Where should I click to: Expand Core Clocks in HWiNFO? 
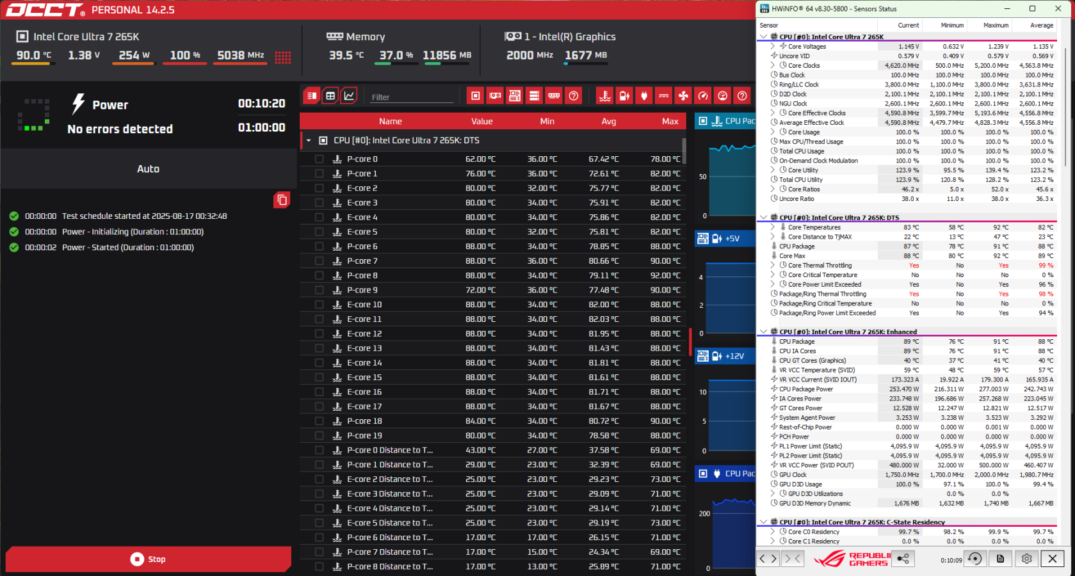[773, 65]
